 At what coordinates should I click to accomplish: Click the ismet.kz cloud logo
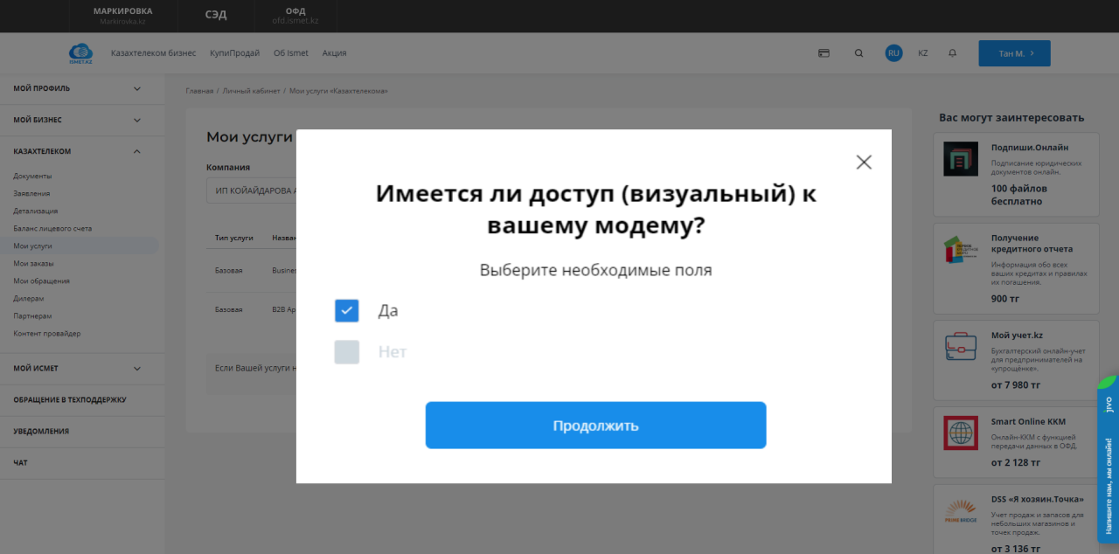[80, 53]
